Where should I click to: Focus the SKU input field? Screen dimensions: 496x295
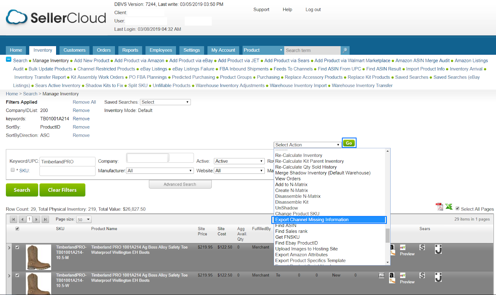67,171
